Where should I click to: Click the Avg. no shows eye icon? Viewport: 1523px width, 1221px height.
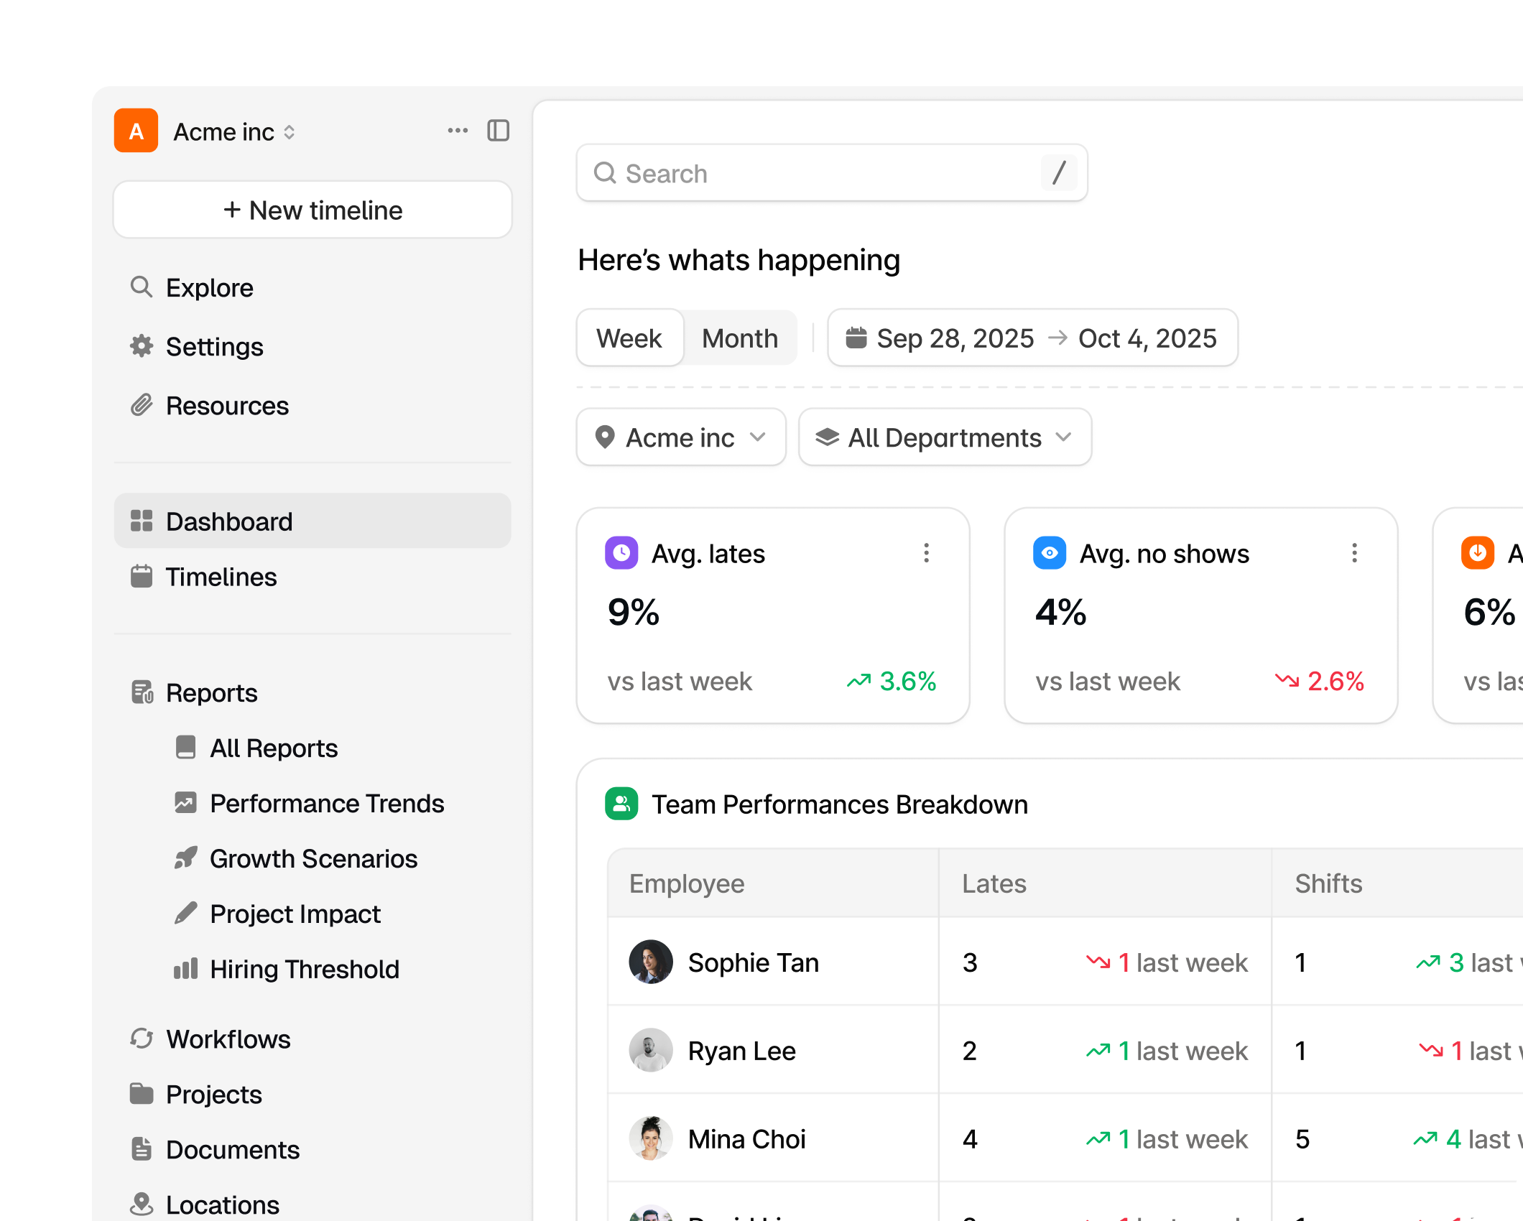[1050, 553]
